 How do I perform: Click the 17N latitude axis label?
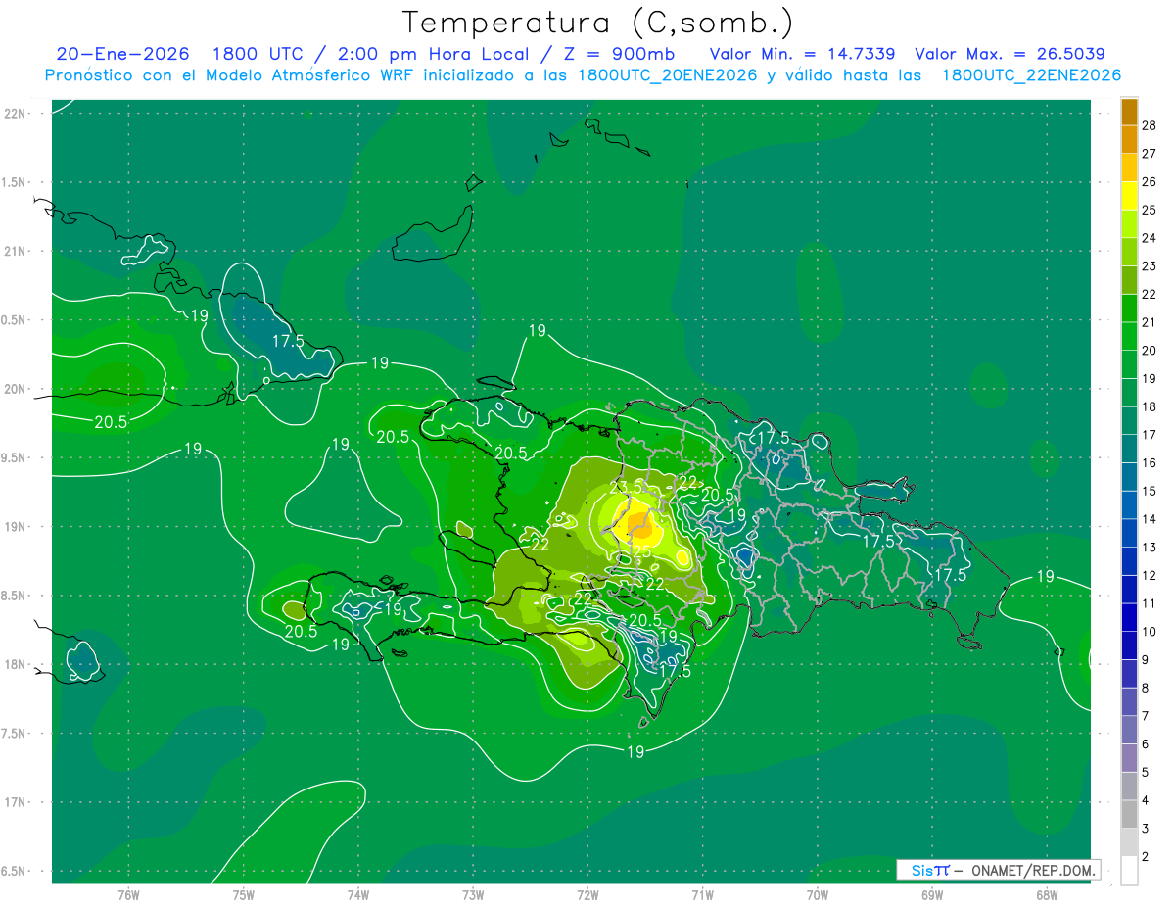(x=15, y=802)
